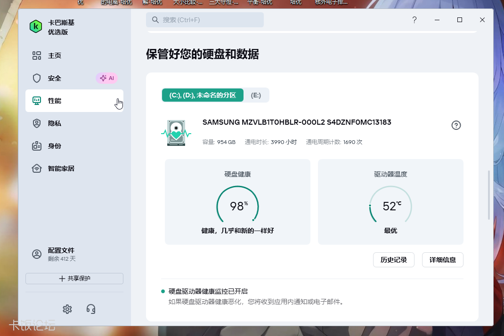Click the 容量: 954 GB text
The height and width of the screenshot is (336, 504).
pos(219,142)
